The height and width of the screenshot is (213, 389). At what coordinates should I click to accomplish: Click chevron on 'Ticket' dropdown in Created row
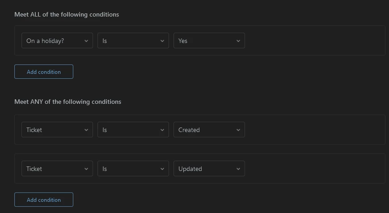tap(86, 130)
